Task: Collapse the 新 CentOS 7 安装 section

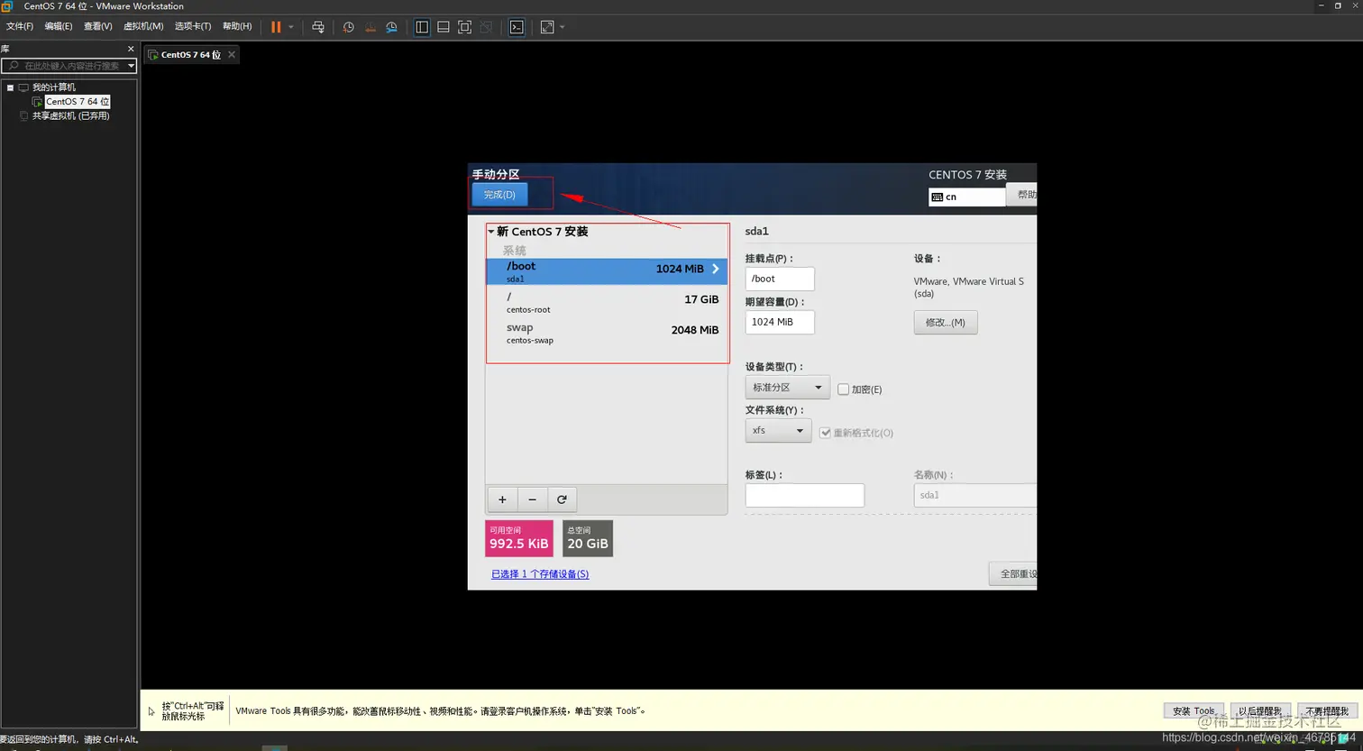Action: pos(491,232)
